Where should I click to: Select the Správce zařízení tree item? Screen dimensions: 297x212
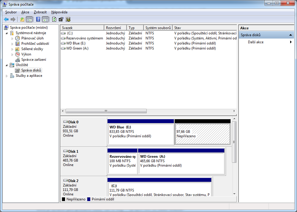pos(34,60)
